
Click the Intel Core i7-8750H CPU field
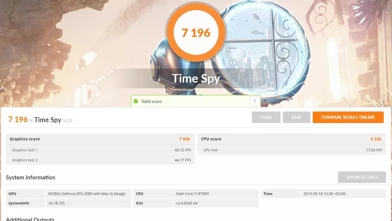pos(216,193)
